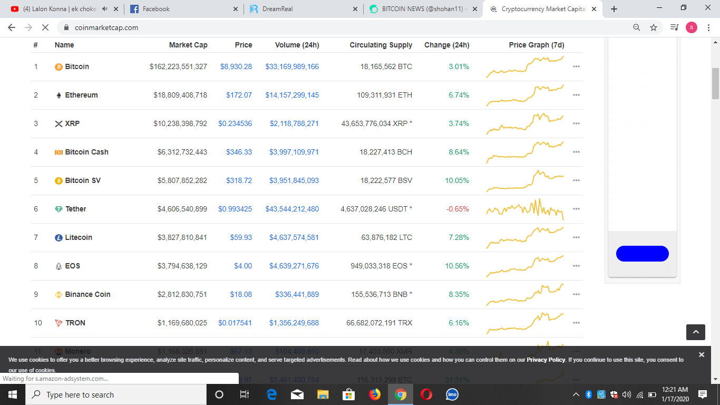Select the Tether change value -0.65%

click(x=458, y=209)
